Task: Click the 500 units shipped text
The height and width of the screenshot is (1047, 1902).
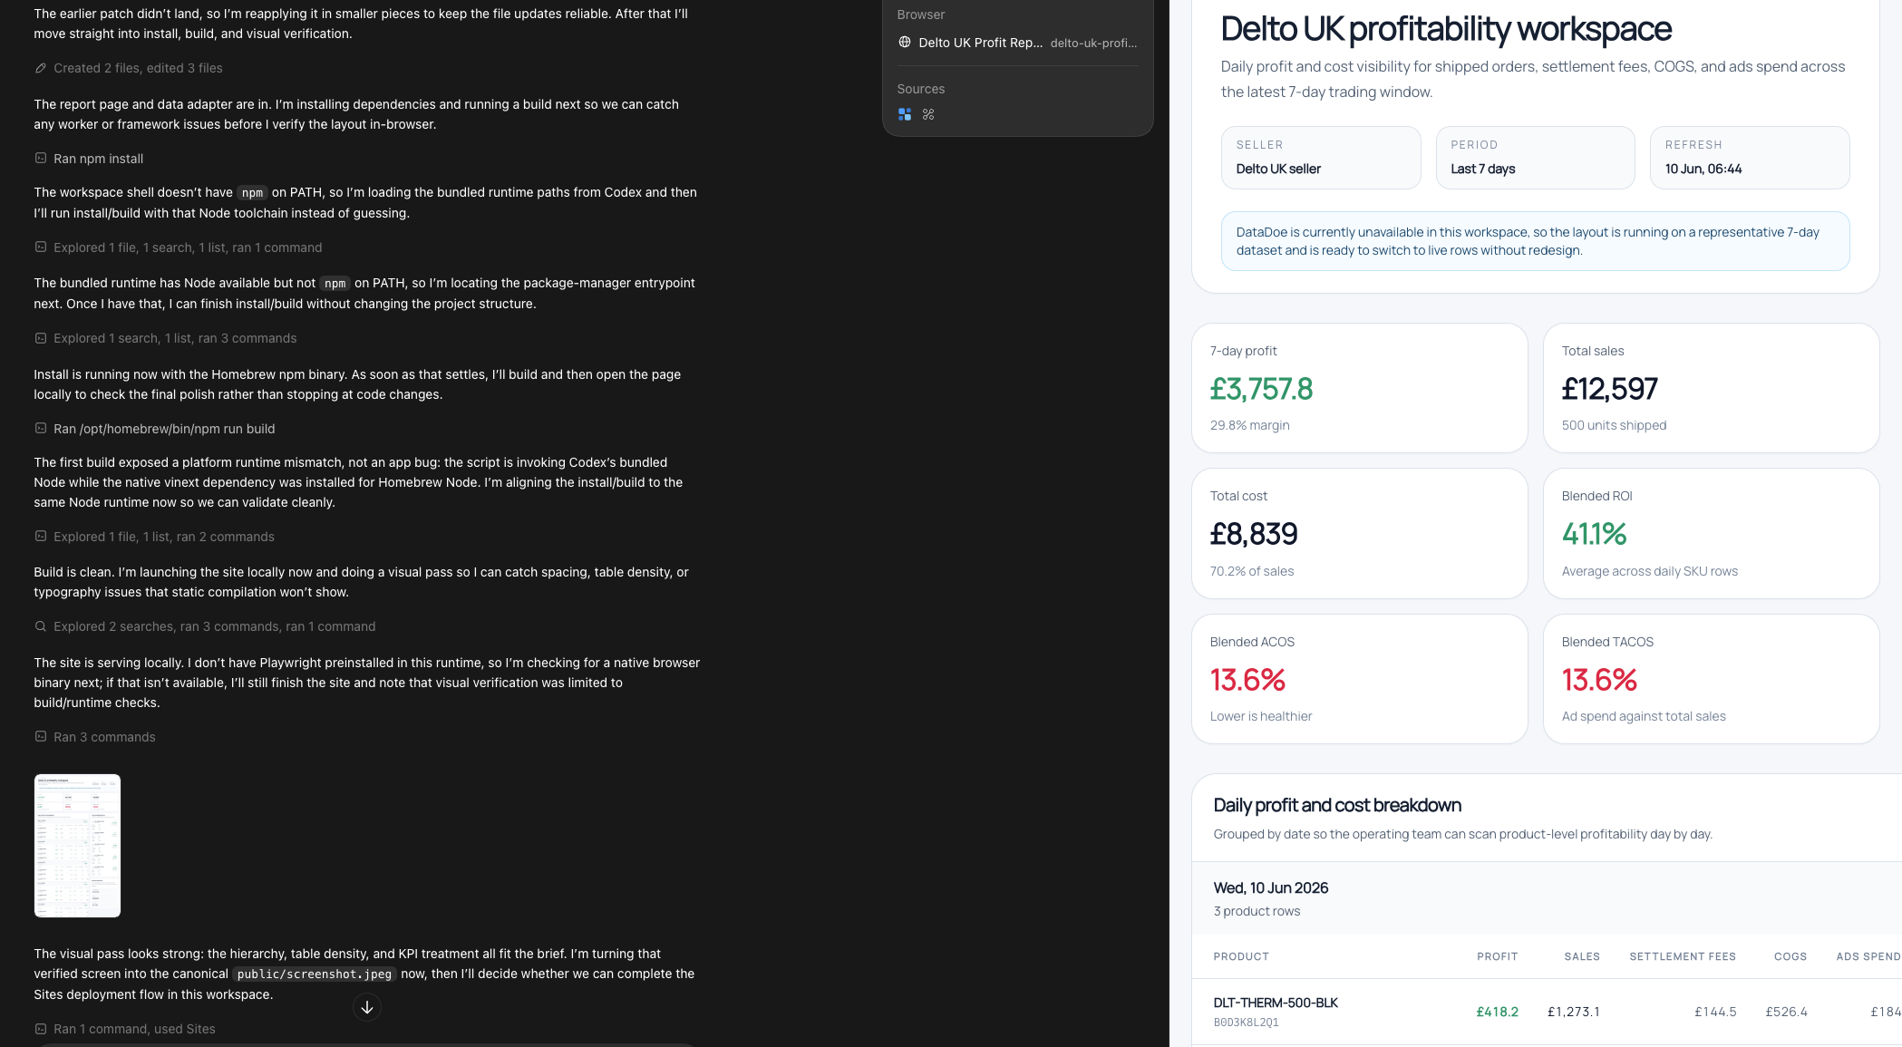Action: (x=1614, y=425)
